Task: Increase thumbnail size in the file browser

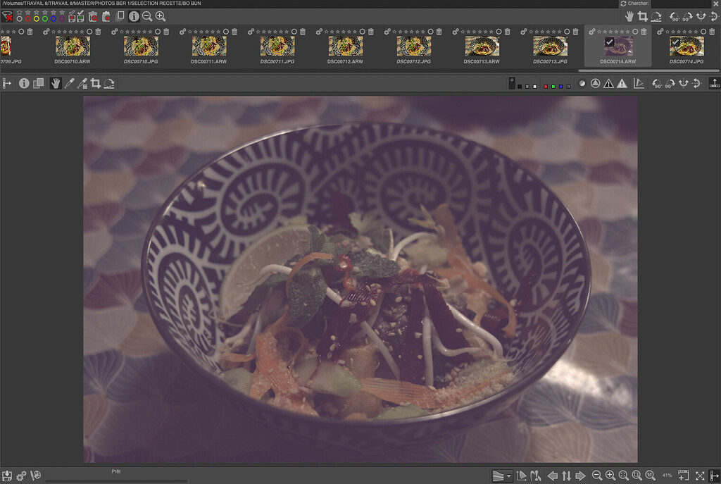Action: (161, 17)
